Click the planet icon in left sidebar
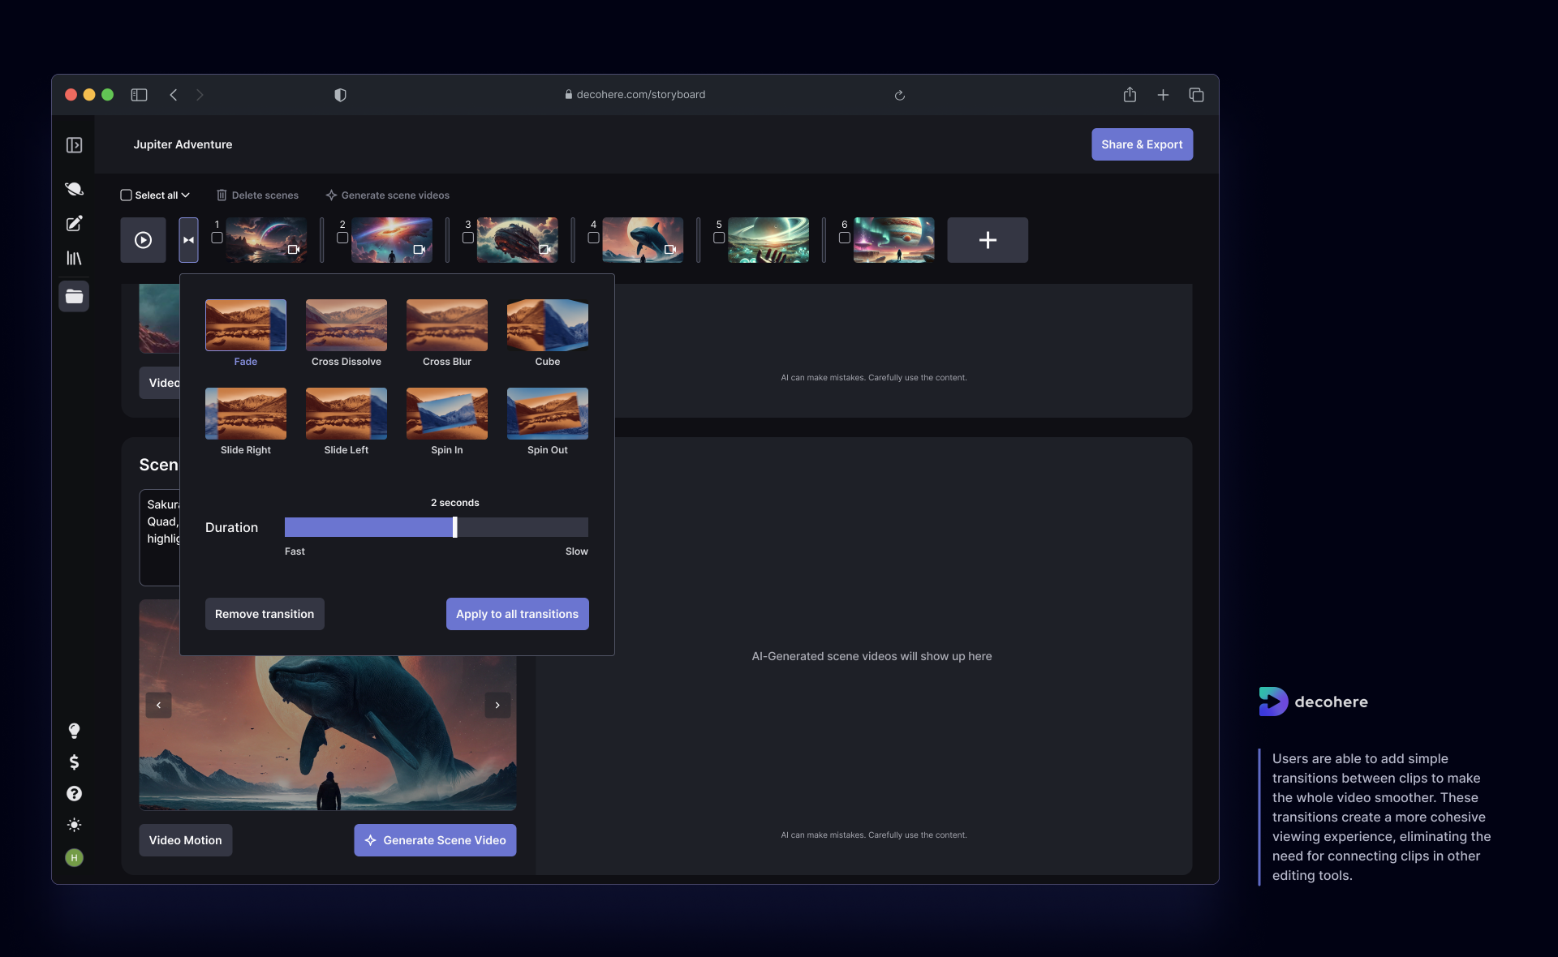The height and width of the screenshot is (957, 1558). [x=74, y=189]
